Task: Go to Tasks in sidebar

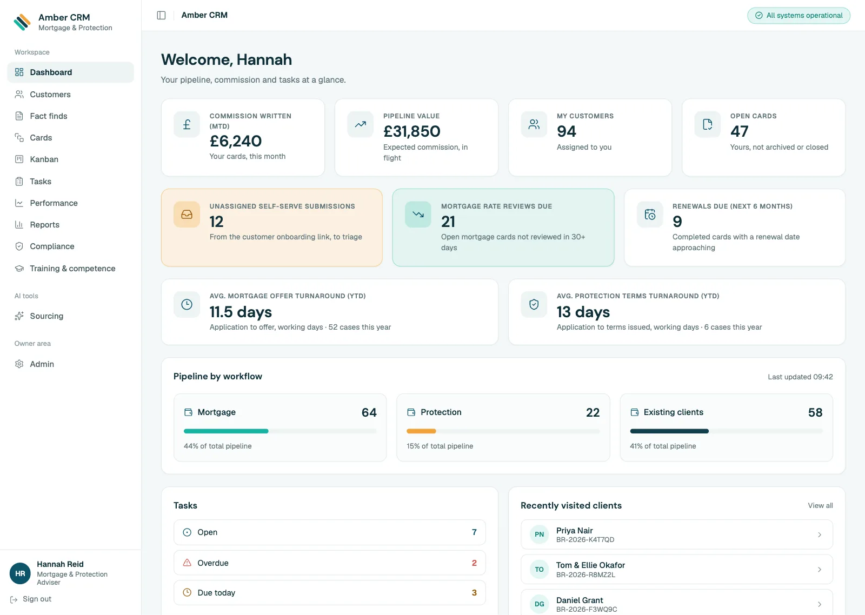Action: (70, 182)
